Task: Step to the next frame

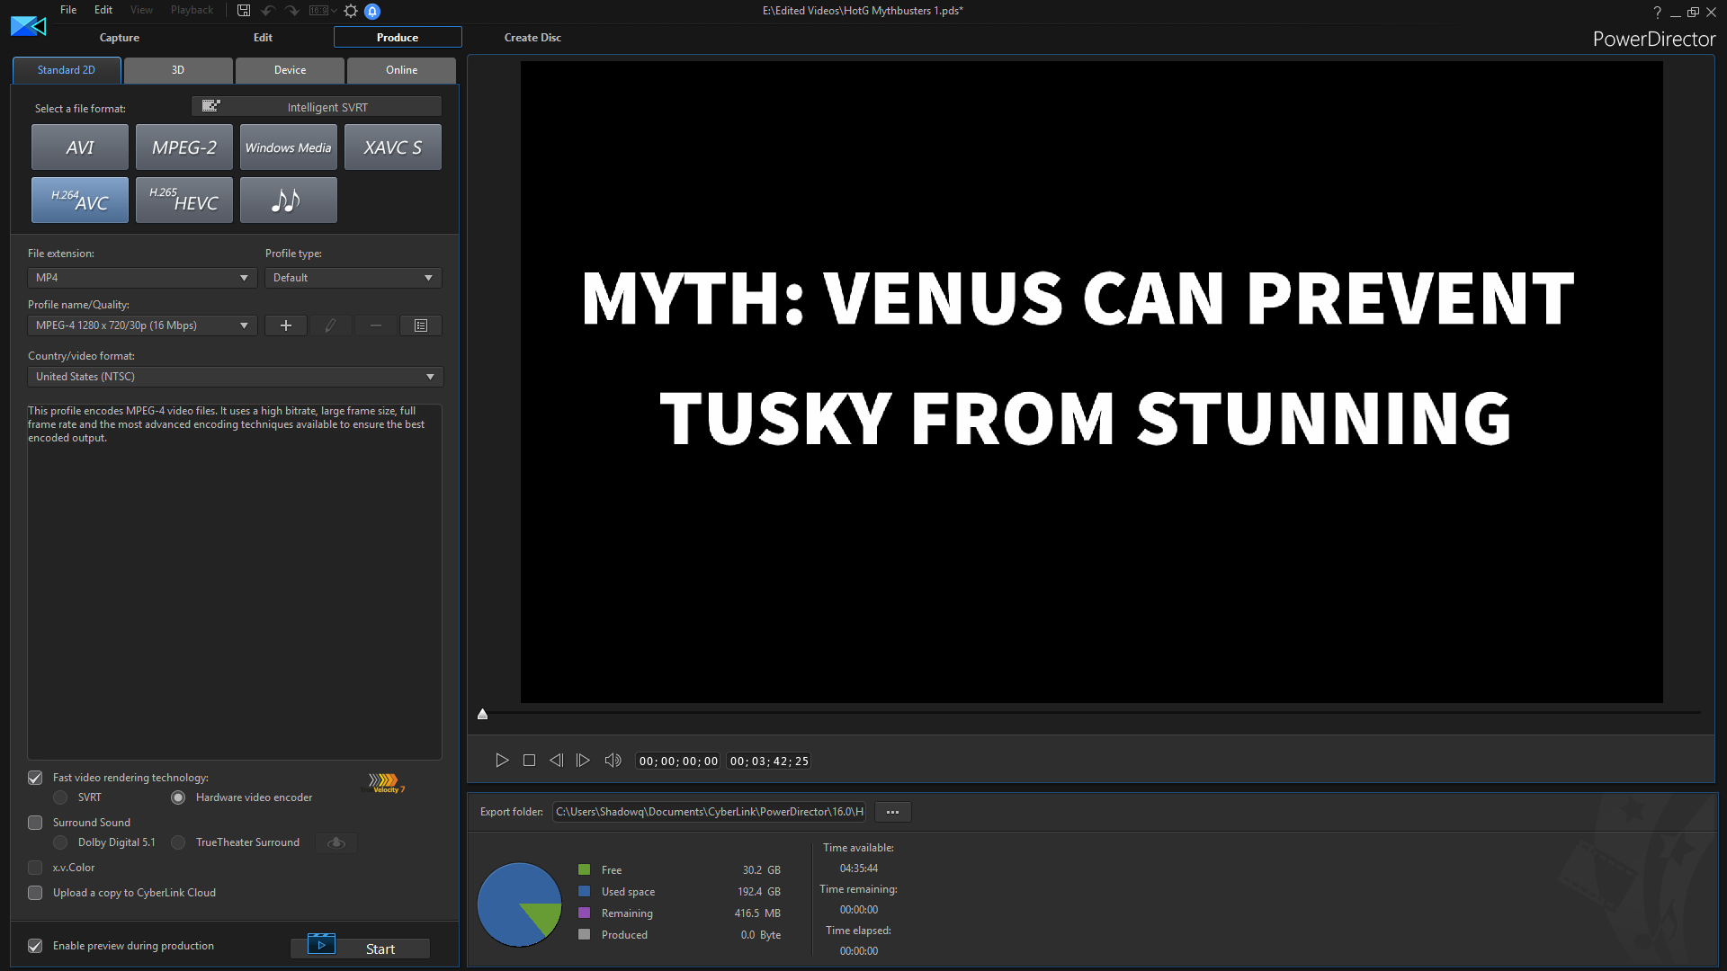Action: tap(583, 761)
